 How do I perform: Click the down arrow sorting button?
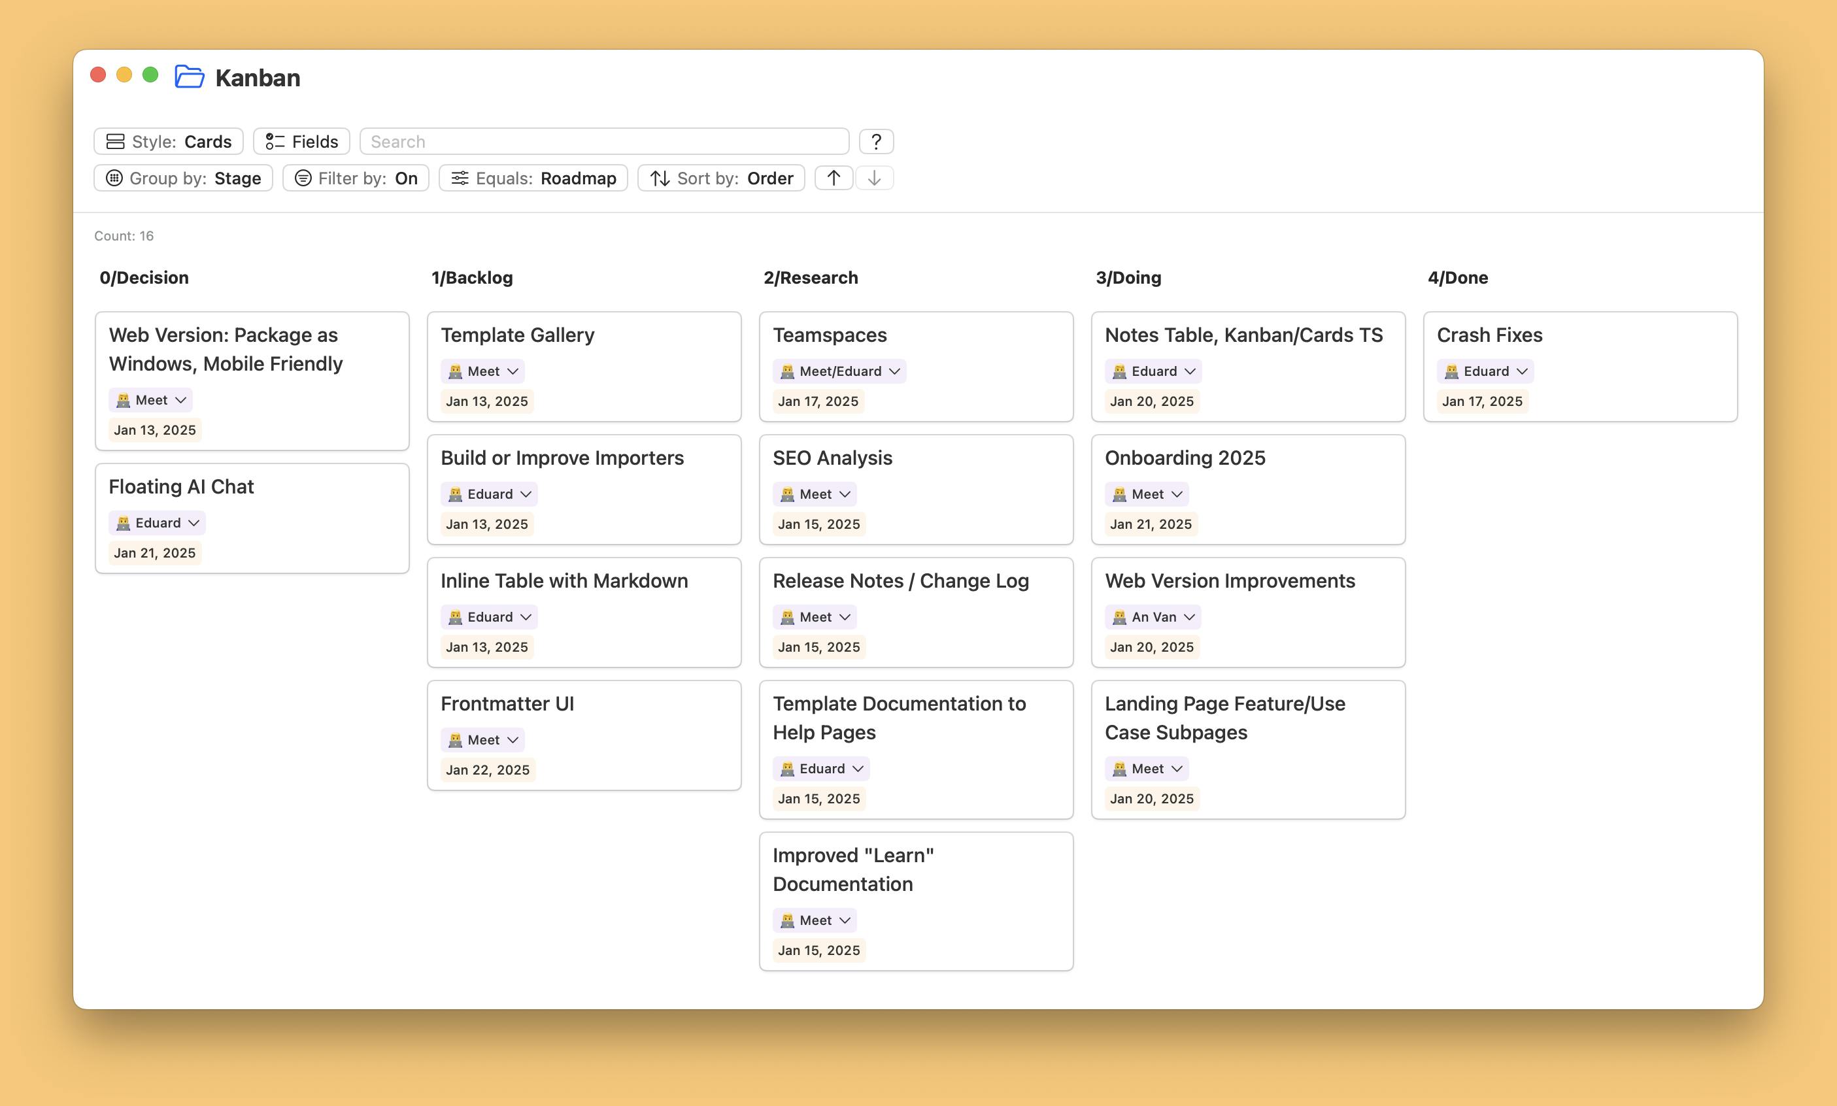[x=873, y=177]
